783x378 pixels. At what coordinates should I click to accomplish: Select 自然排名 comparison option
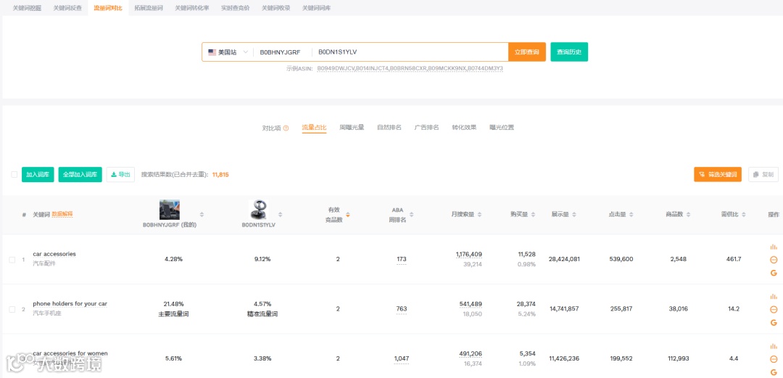389,128
